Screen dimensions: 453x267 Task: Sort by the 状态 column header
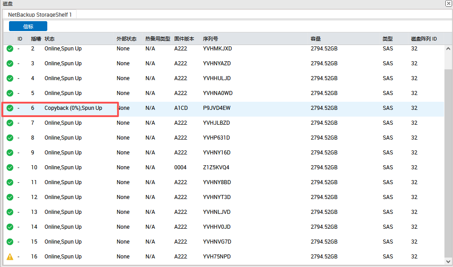click(x=50, y=39)
